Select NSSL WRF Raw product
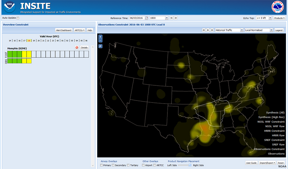Screen dimensions: 288x169 click(x=275, y=126)
